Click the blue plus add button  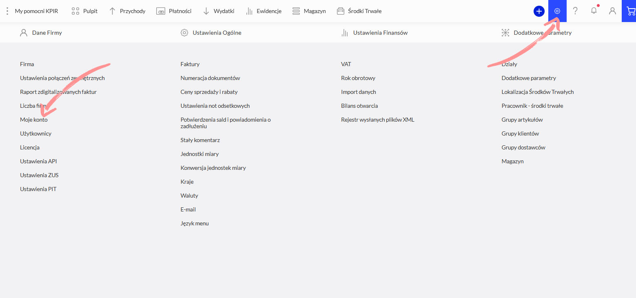point(539,11)
